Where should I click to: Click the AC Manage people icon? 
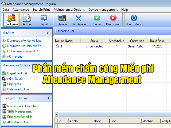(4, 57)
